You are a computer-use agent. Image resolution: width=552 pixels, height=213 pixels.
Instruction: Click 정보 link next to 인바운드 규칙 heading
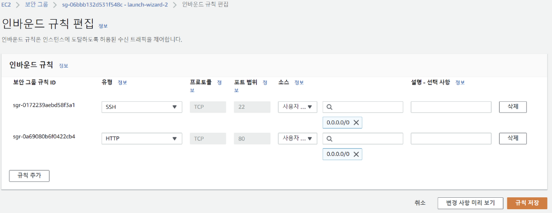point(64,66)
